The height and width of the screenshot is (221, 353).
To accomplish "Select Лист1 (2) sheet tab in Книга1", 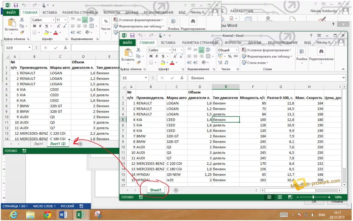I will (x=58, y=144).
